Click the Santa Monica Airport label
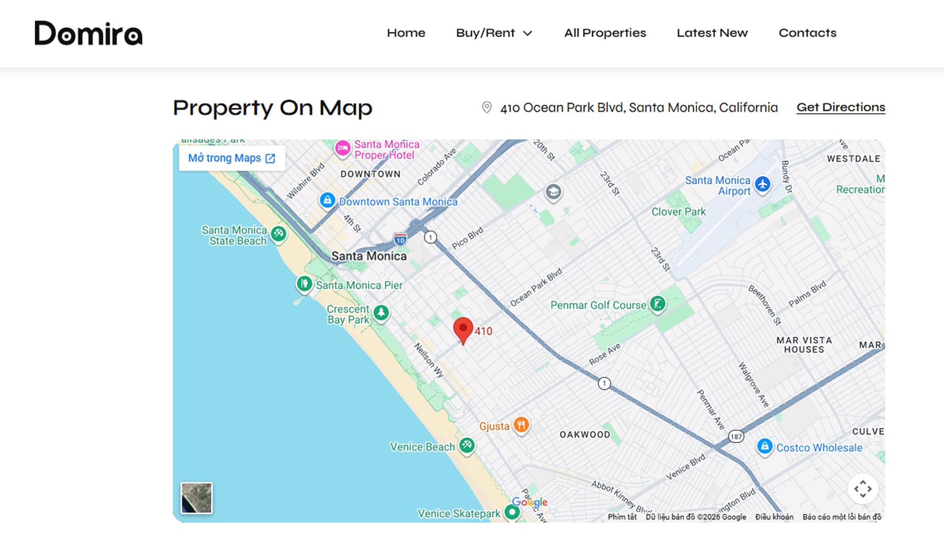 [718, 186]
